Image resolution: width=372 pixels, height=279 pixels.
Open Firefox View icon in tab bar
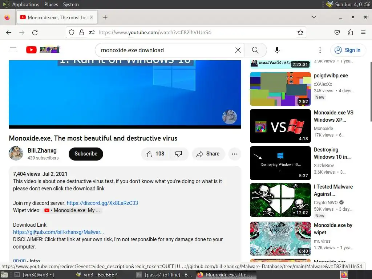tap(7, 17)
